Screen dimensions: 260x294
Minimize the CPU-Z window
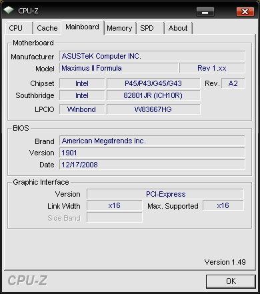point(205,11)
